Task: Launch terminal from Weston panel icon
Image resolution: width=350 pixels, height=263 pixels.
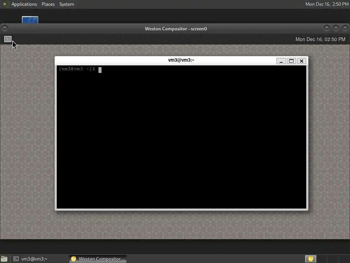Action: pyautogui.click(x=8, y=39)
